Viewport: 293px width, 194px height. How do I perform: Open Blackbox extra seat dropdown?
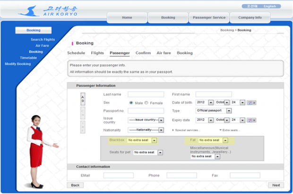pyautogui.click(x=142, y=140)
